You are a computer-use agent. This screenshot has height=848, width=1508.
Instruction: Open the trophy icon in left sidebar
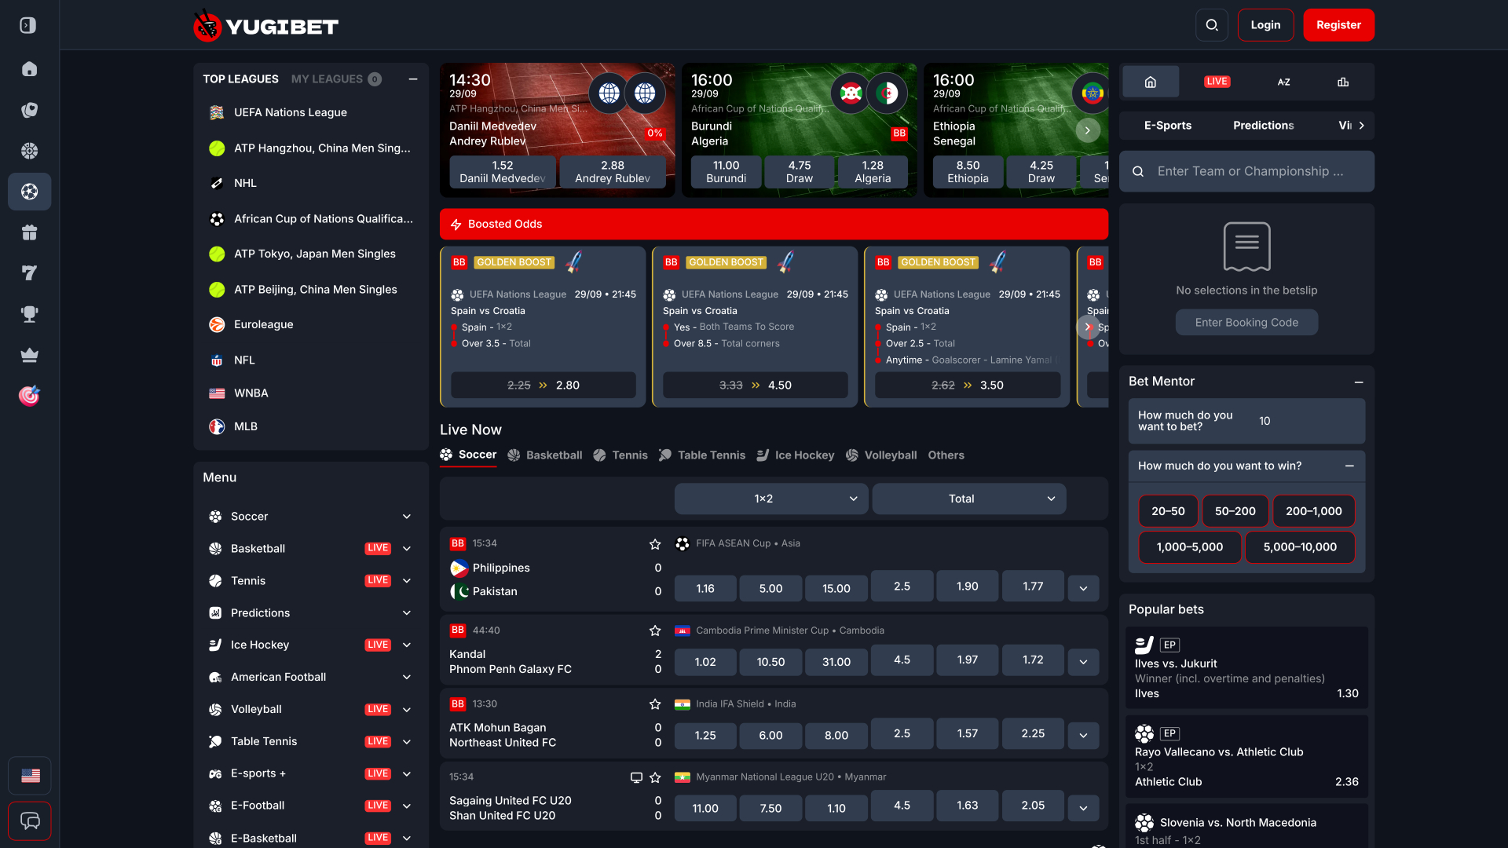[29, 314]
